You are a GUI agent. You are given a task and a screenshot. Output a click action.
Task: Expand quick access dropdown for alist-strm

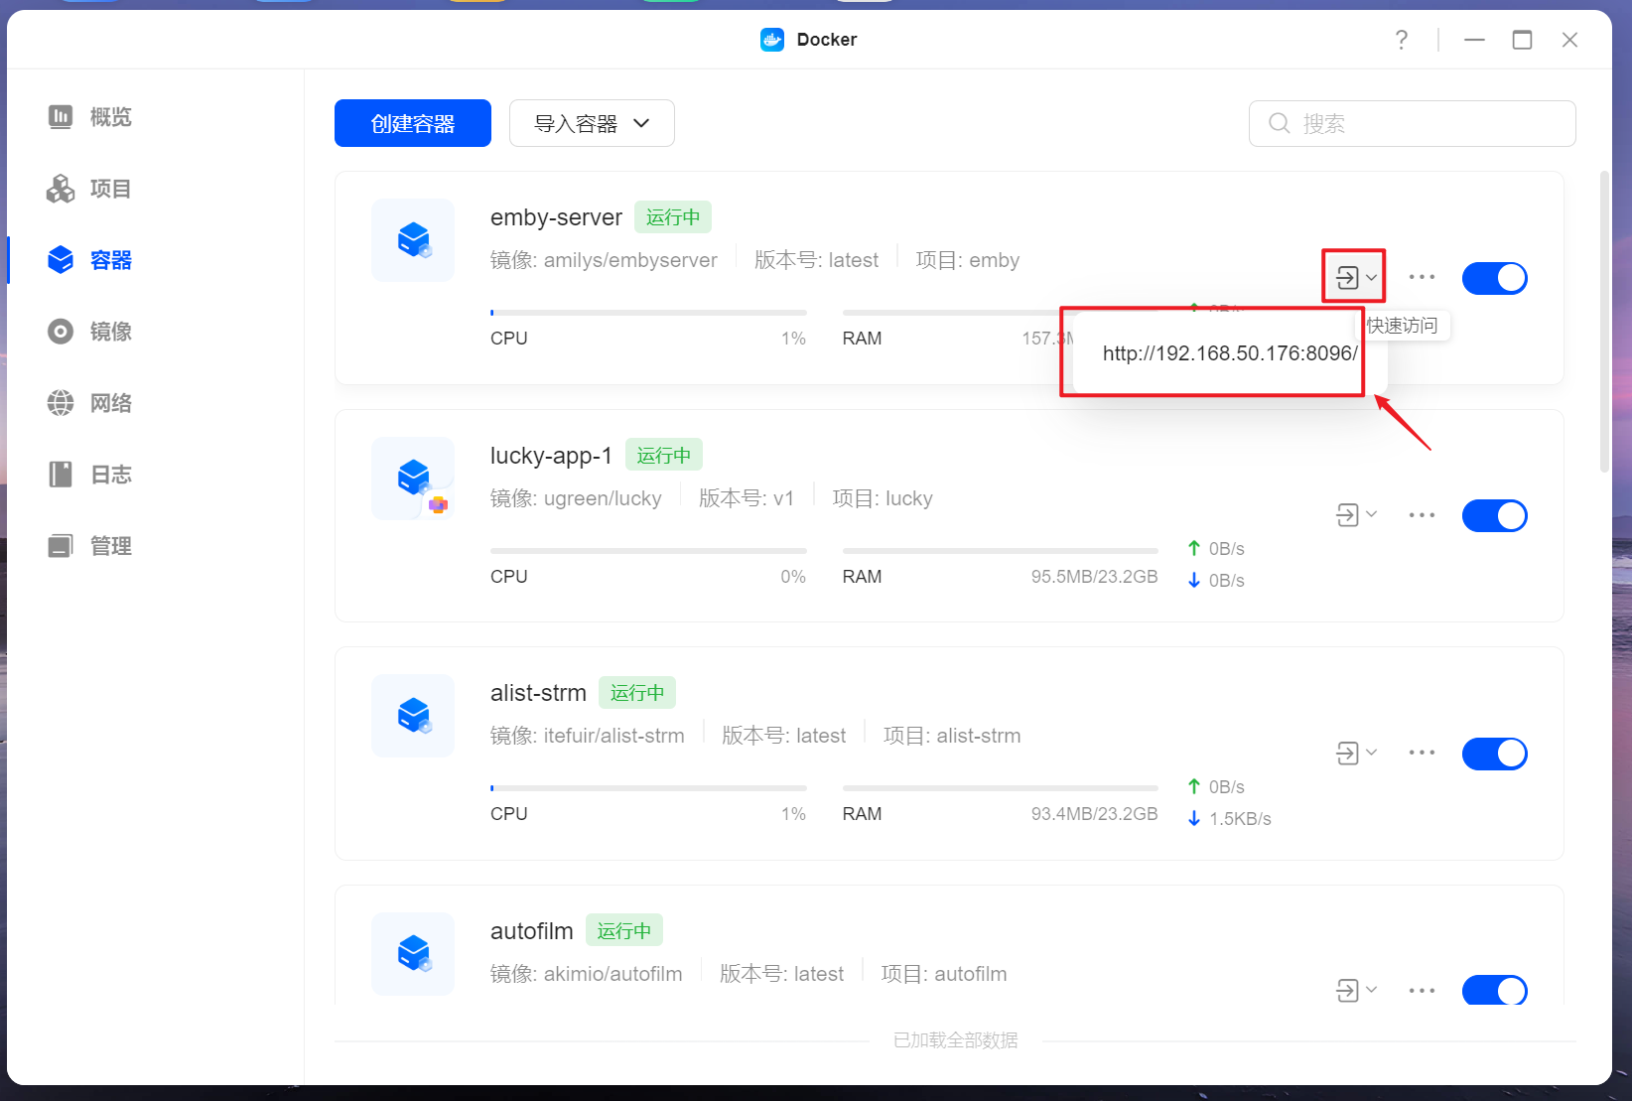point(1356,753)
